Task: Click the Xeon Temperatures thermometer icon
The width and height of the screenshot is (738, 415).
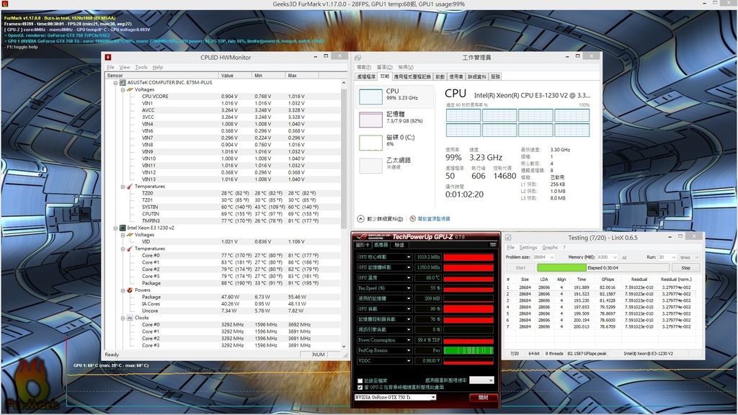Action: pyautogui.click(x=130, y=249)
